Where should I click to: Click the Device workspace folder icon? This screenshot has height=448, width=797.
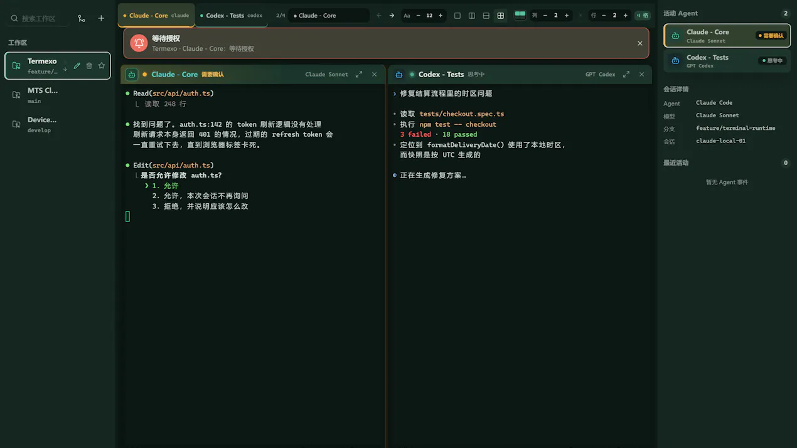pos(16,124)
